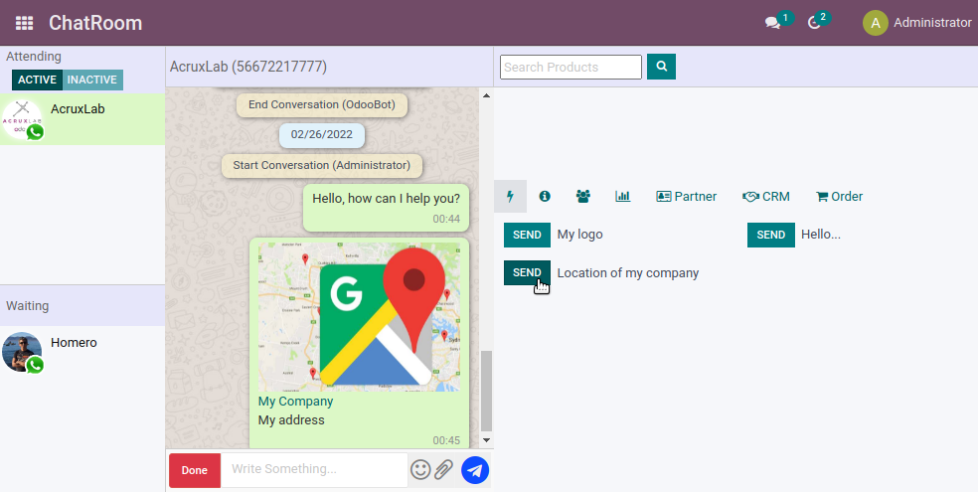Send the 'Location of my company' reply
This screenshot has height=492, width=978.
click(527, 272)
